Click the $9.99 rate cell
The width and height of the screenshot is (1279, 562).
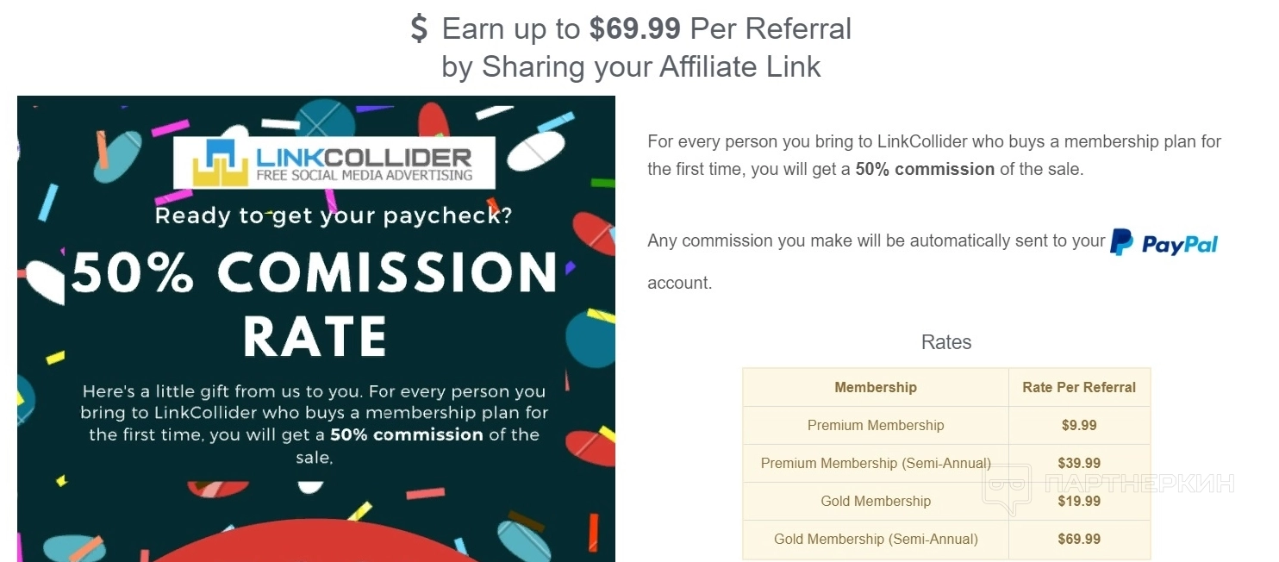(1079, 426)
